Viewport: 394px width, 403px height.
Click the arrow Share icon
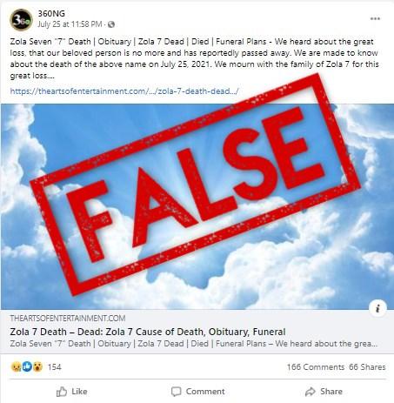(x=311, y=392)
